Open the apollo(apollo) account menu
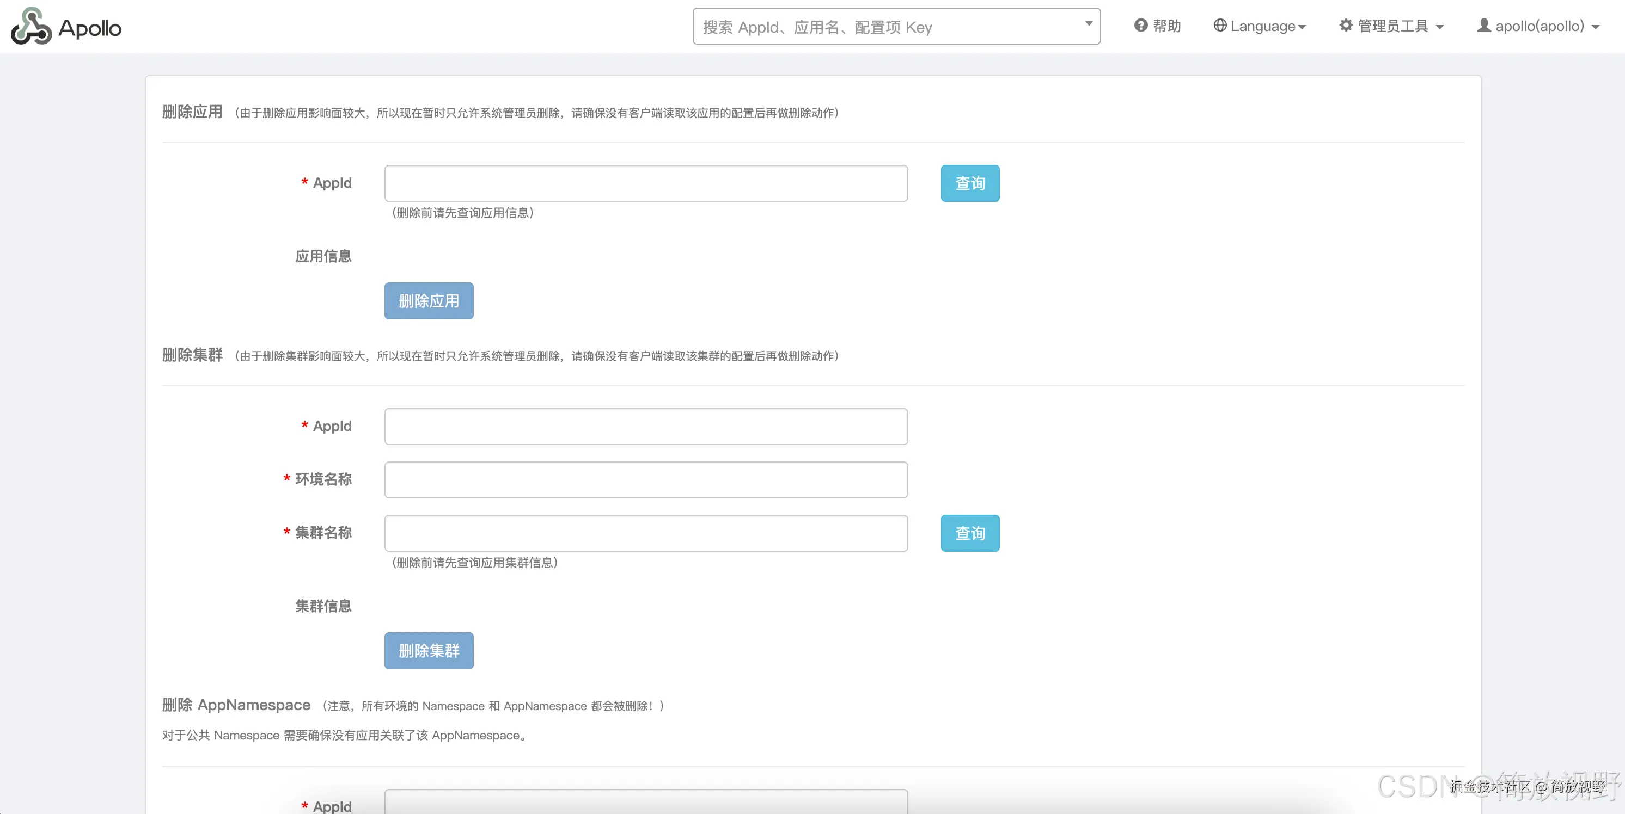This screenshot has height=814, width=1625. coord(1540,27)
